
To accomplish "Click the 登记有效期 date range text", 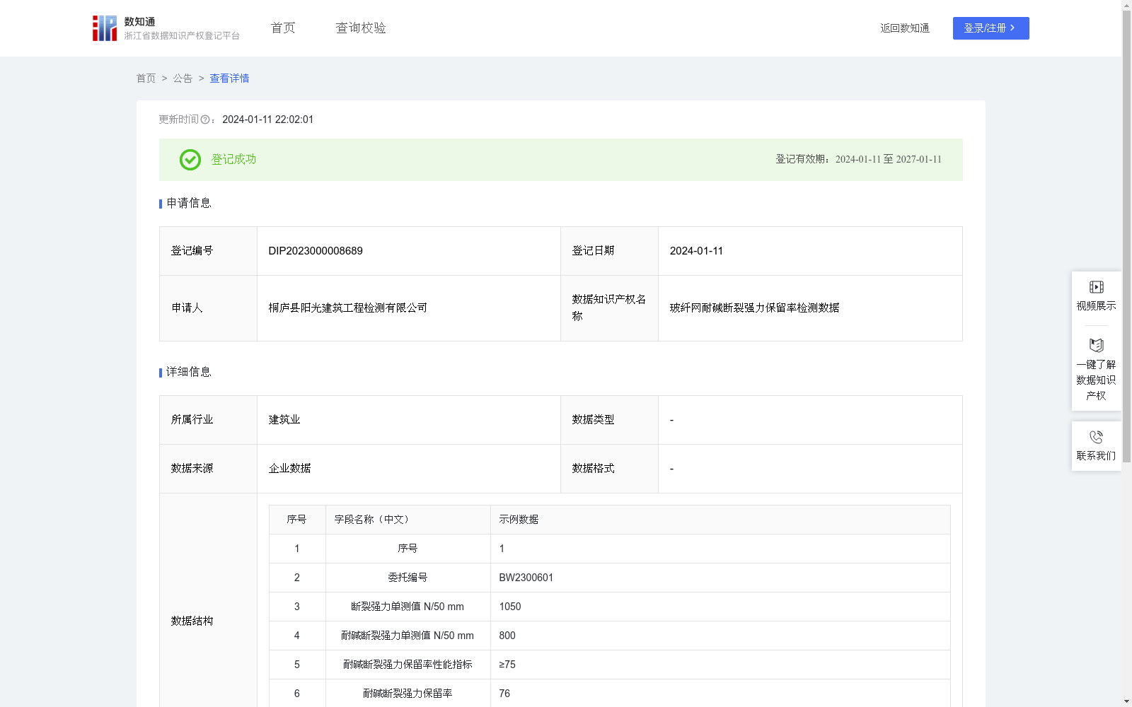I will pos(858,159).
